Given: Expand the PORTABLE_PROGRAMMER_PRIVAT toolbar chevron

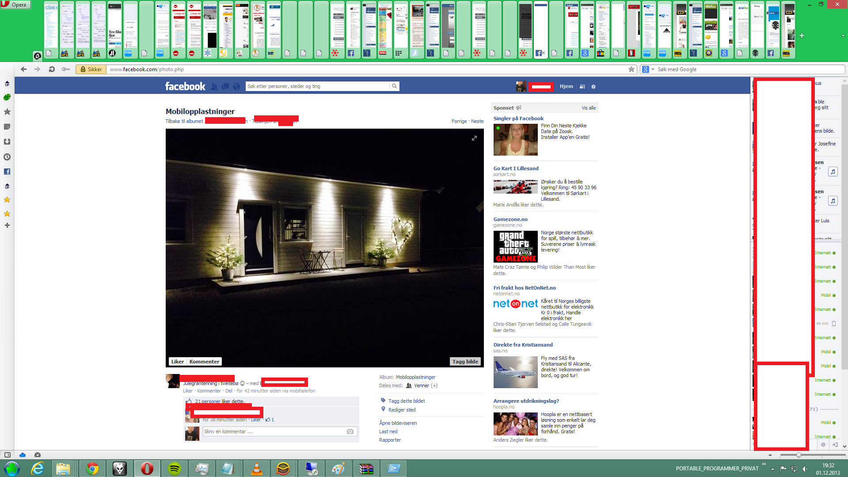Looking at the screenshot, I should [x=764, y=464].
